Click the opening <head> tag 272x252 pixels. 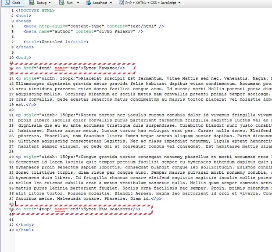click(23, 21)
